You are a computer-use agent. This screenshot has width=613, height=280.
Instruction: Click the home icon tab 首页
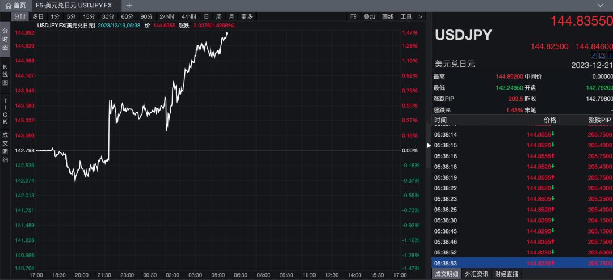coord(15,5)
